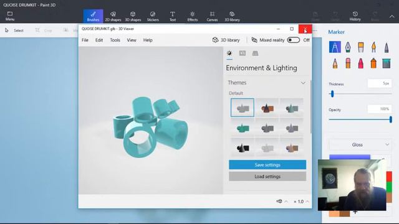Open the History panel in Paint 3D
Screen dimensions: 399x224
(355, 16)
